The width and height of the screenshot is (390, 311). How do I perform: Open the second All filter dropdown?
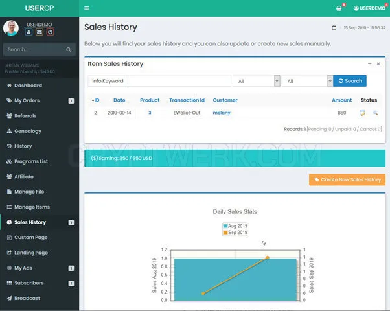click(x=308, y=81)
